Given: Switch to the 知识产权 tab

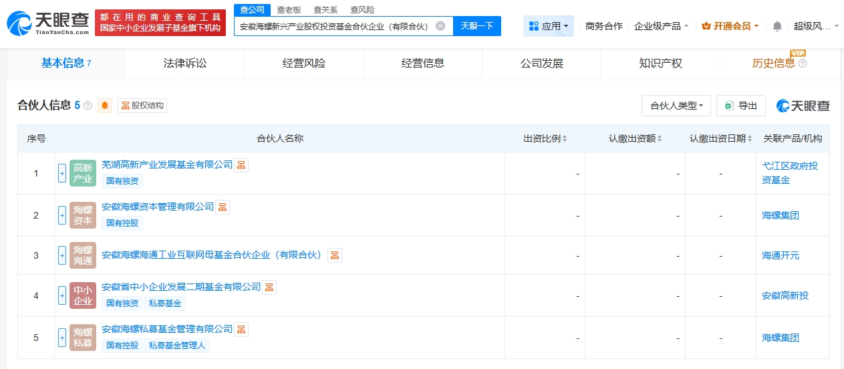Looking at the screenshot, I should tap(660, 64).
